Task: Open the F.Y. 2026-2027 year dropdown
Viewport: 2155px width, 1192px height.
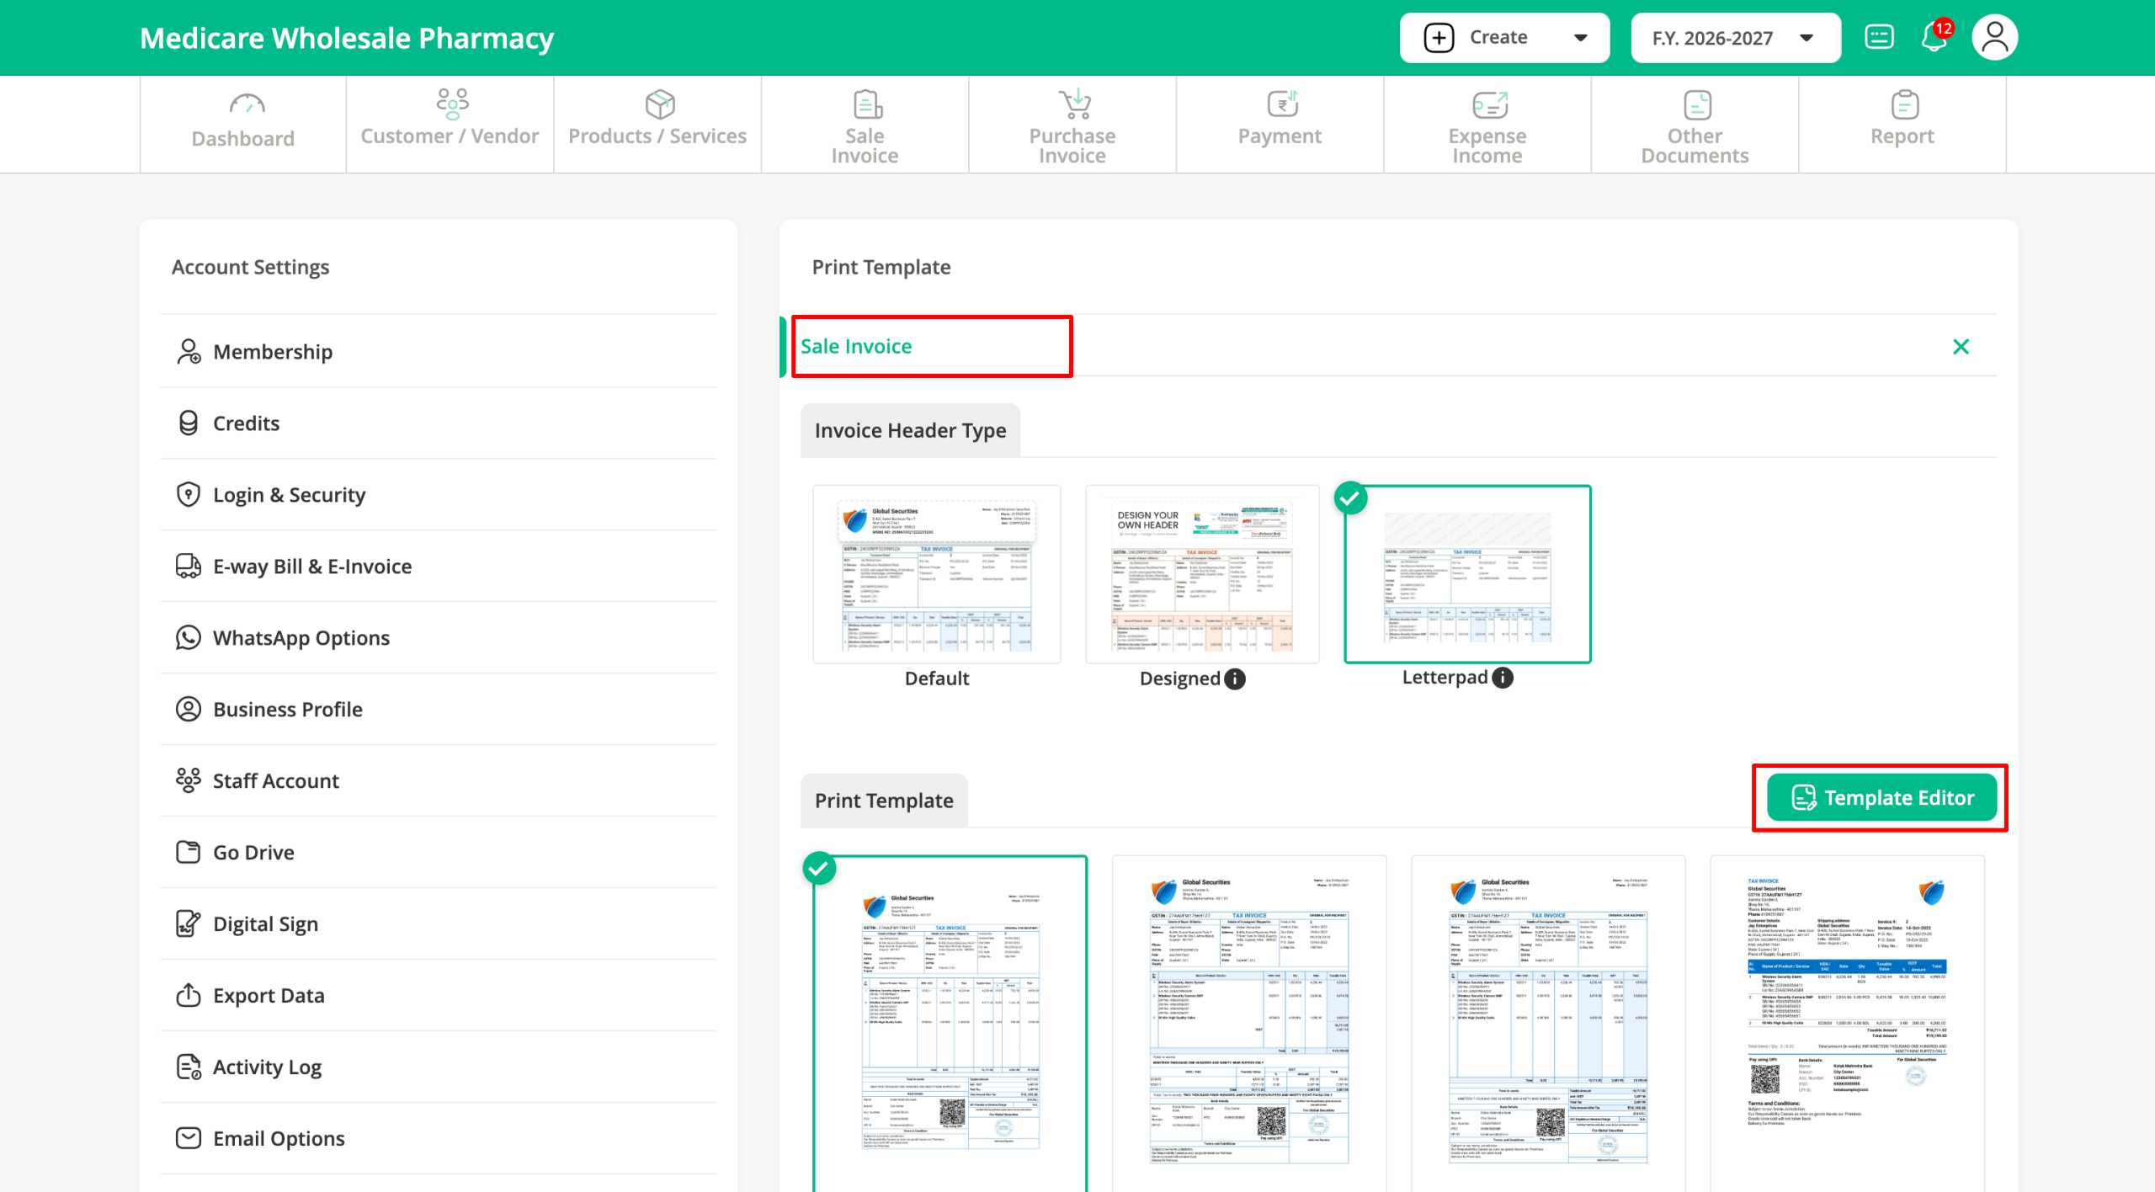Action: (x=1735, y=38)
